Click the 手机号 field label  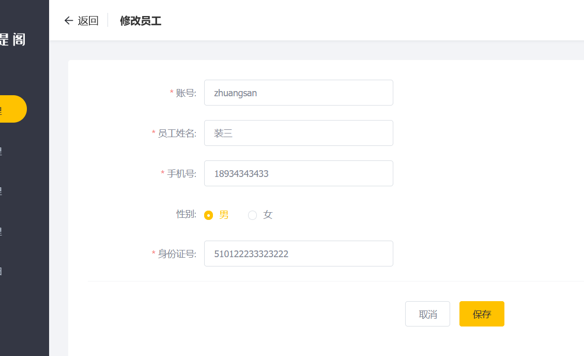click(181, 173)
